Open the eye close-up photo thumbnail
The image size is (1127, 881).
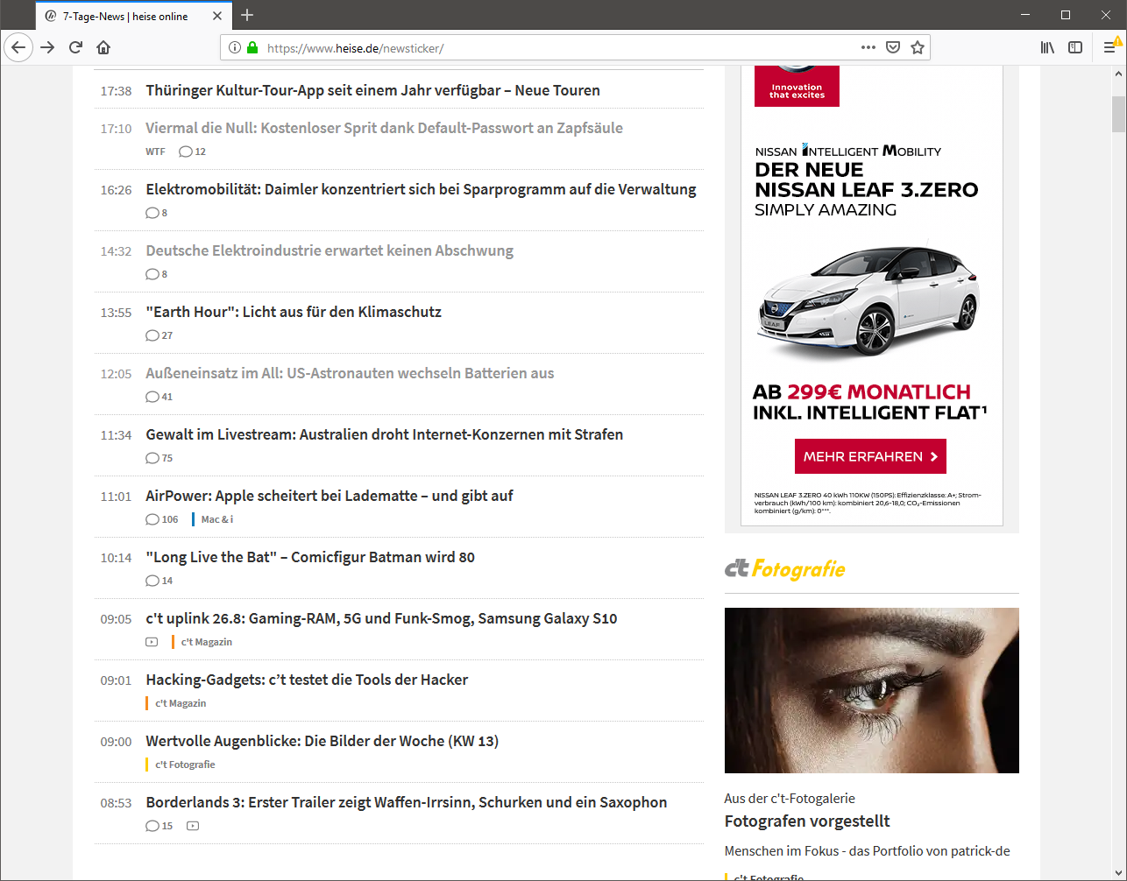[x=871, y=690]
